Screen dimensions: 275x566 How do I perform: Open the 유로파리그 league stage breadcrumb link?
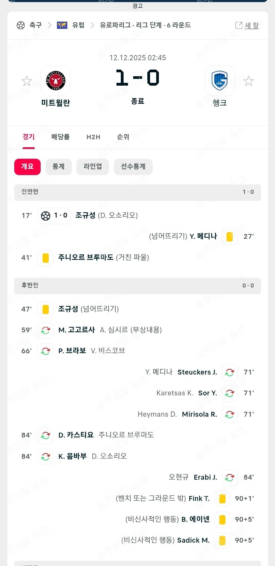point(145,25)
